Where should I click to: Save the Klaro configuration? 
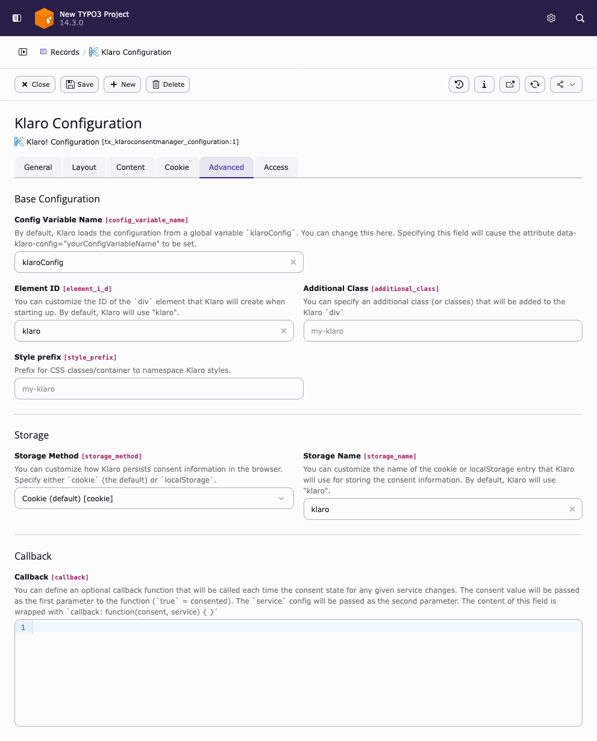point(80,84)
